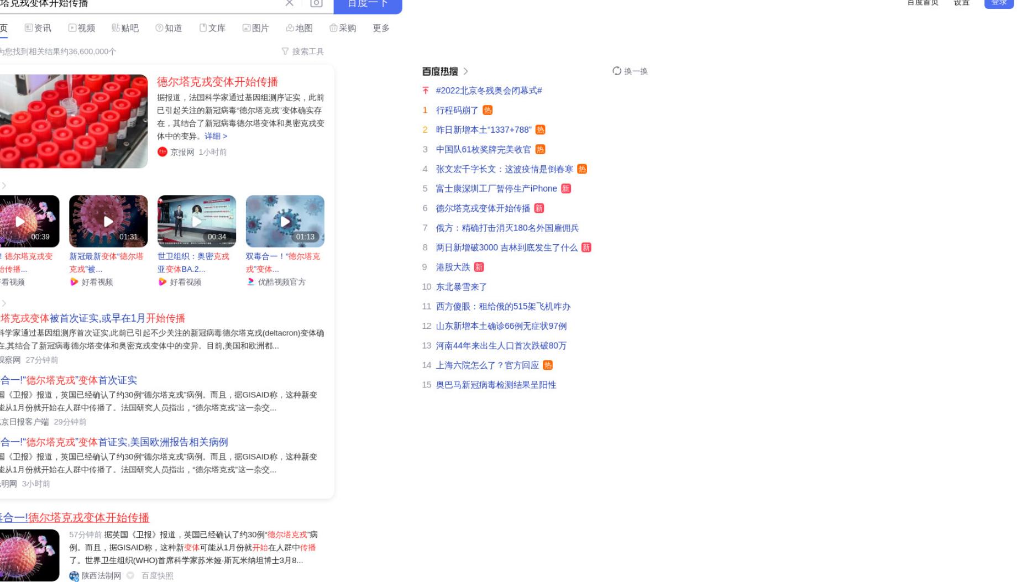Click the 登录 login button
Image resolution: width=1027 pixels, height=582 pixels.
pyautogui.click(x=999, y=3)
